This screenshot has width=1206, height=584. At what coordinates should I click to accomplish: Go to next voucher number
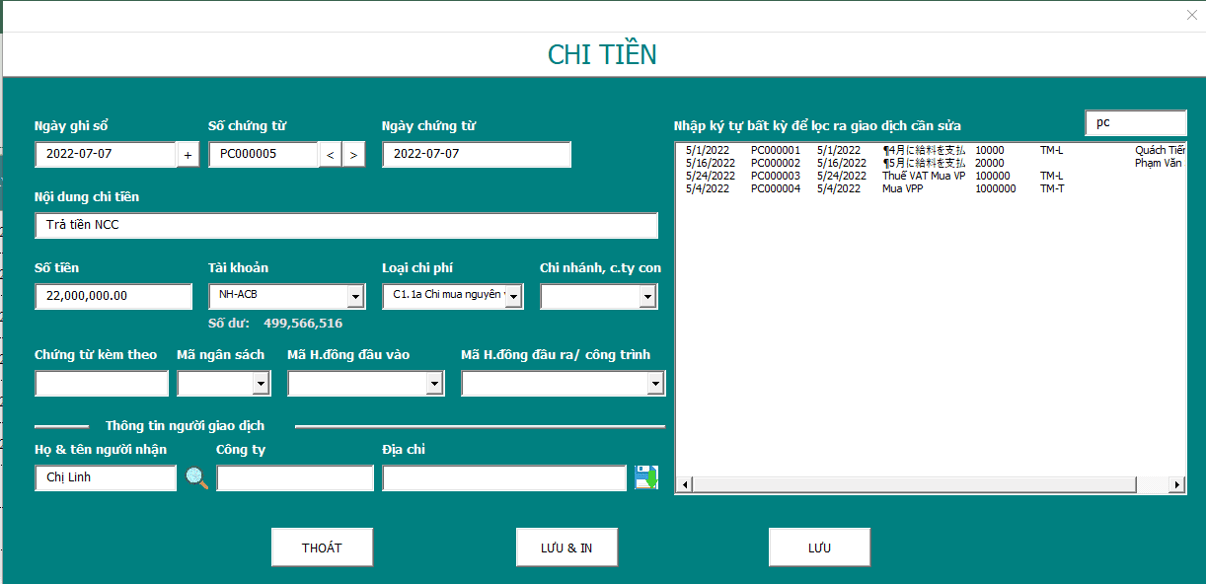[354, 155]
